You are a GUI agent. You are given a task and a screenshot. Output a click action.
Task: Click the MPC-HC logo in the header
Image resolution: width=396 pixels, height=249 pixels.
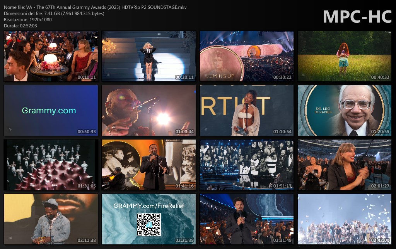click(357, 17)
